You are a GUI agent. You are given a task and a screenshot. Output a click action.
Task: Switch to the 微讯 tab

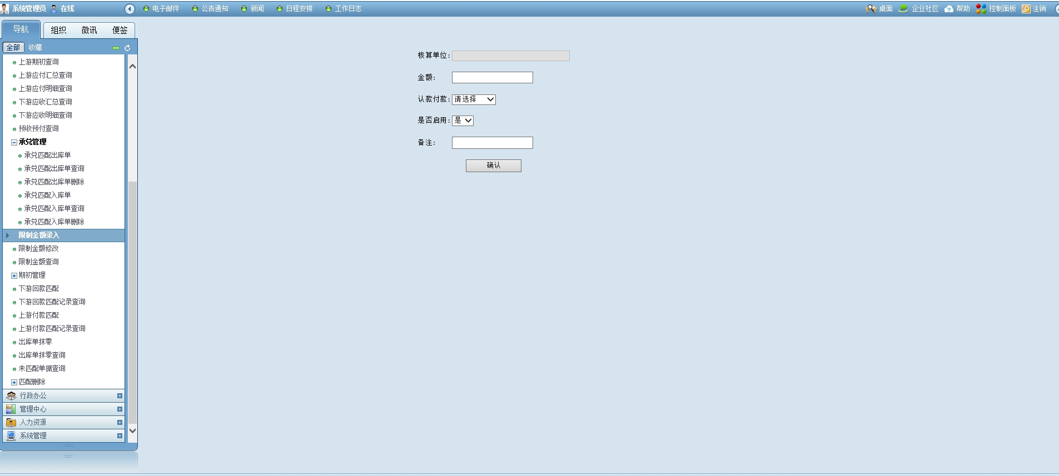[x=89, y=31]
